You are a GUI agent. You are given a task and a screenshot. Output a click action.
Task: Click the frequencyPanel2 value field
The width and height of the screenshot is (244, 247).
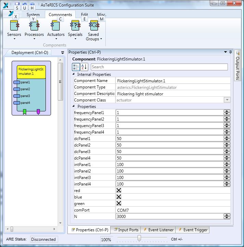(170, 119)
